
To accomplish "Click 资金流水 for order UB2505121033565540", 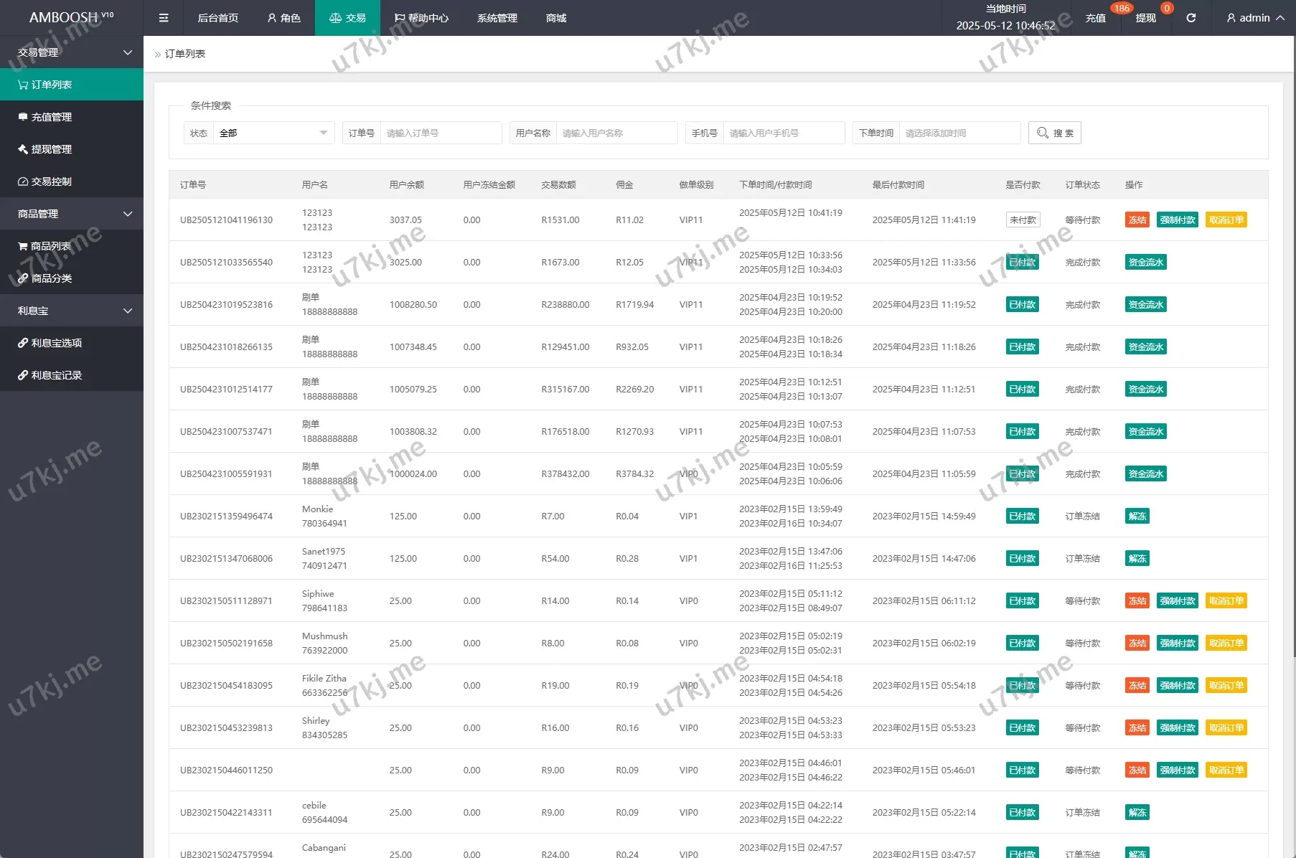I will [1145, 263].
